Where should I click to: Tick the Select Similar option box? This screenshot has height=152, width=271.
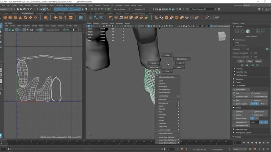(178, 96)
